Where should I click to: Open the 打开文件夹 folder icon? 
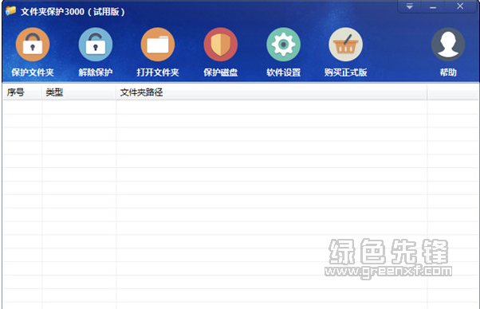tap(158, 45)
